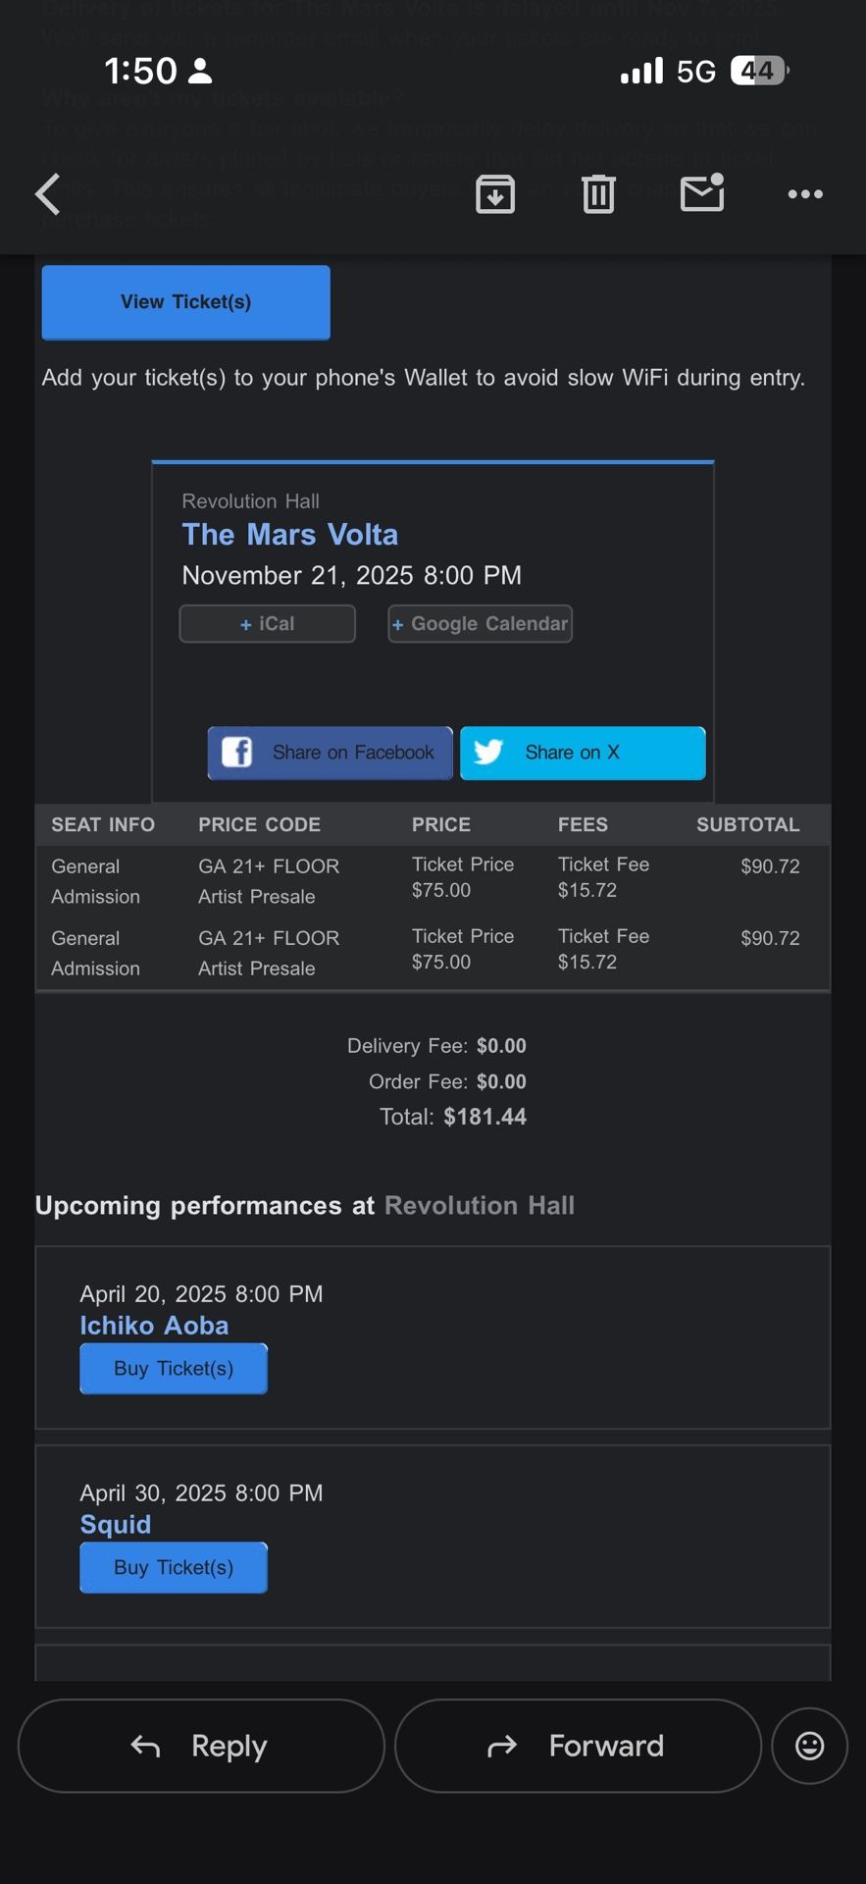
Task: Click the Facebook logo on share button
Action: coord(236,753)
